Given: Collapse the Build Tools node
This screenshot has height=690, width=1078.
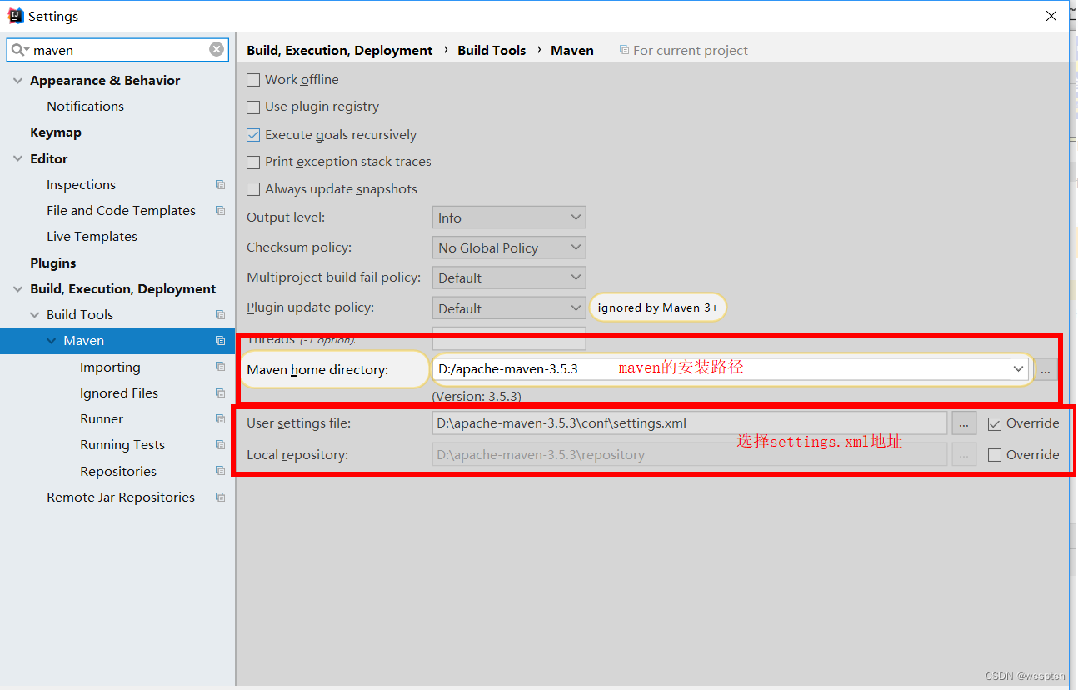Looking at the screenshot, I should click(x=34, y=315).
